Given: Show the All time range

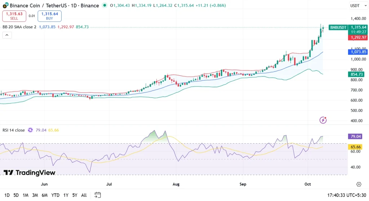Looking at the screenshot, I should pos(84,195).
